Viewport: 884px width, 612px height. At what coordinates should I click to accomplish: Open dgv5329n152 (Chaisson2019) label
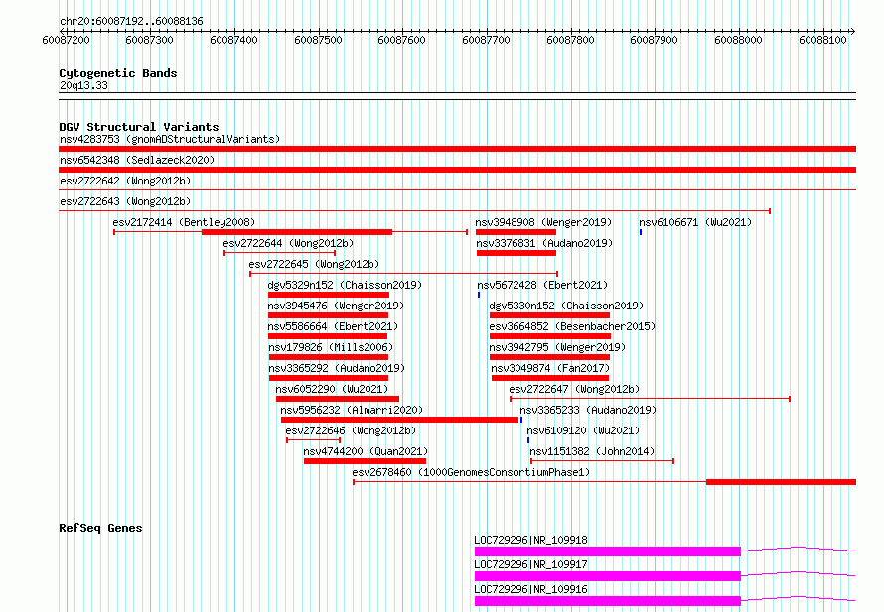(x=345, y=285)
